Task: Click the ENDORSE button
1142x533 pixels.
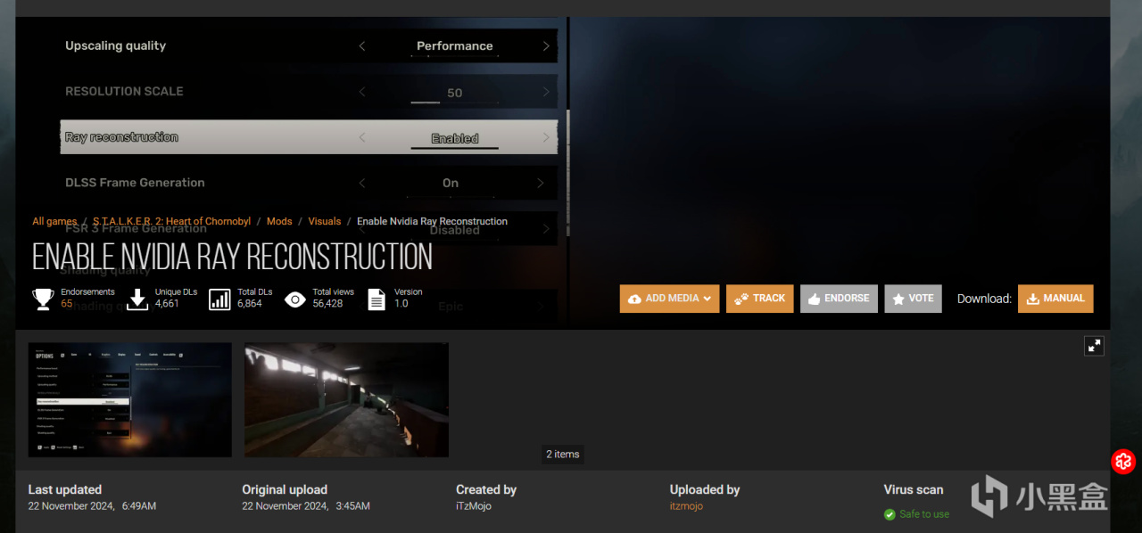Action: click(839, 299)
